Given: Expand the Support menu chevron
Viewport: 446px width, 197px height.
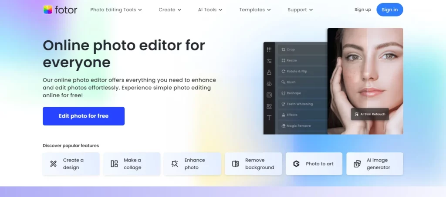Looking at the screenshot, I should point(311,10).
